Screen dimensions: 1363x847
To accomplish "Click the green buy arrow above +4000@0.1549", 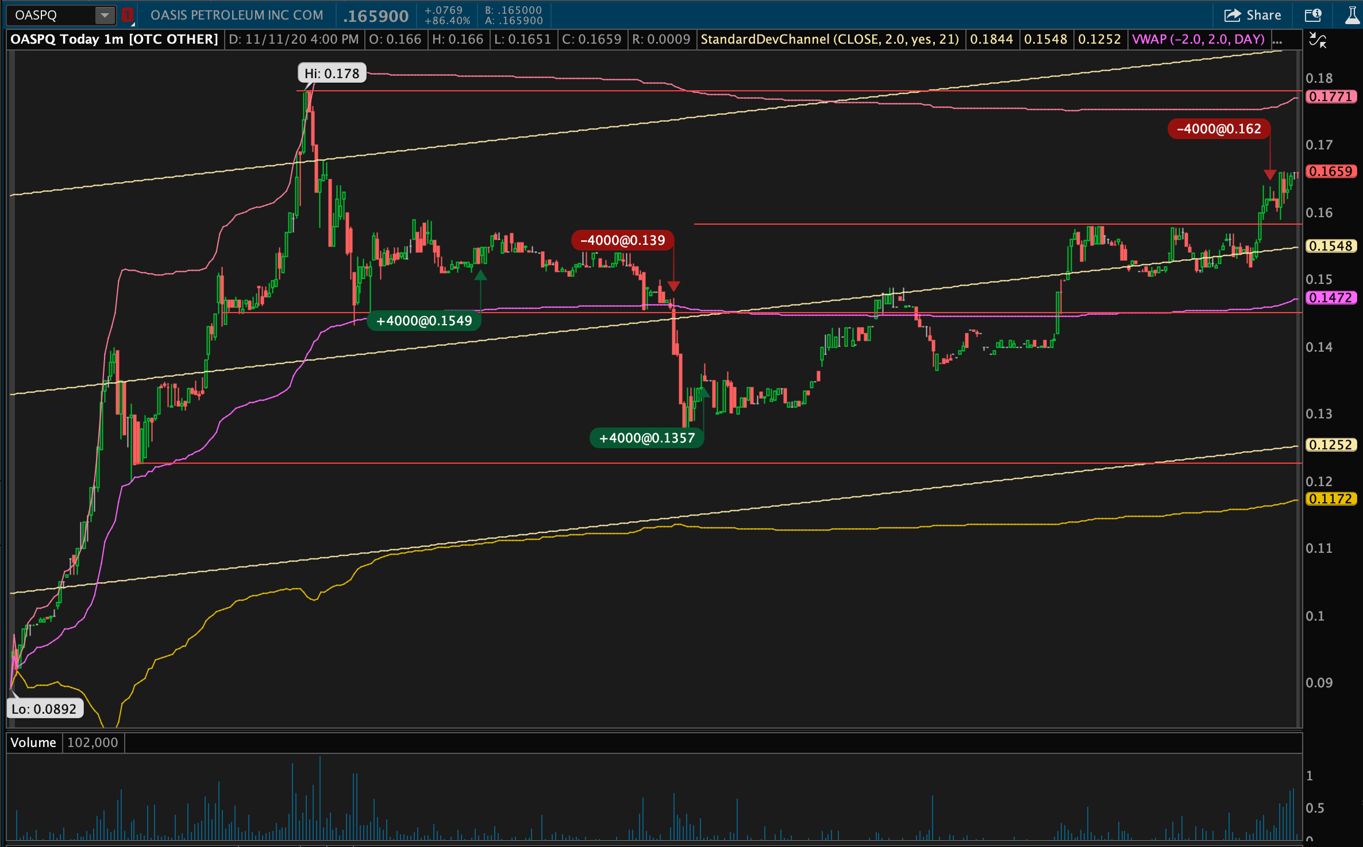I will (480, 276).
